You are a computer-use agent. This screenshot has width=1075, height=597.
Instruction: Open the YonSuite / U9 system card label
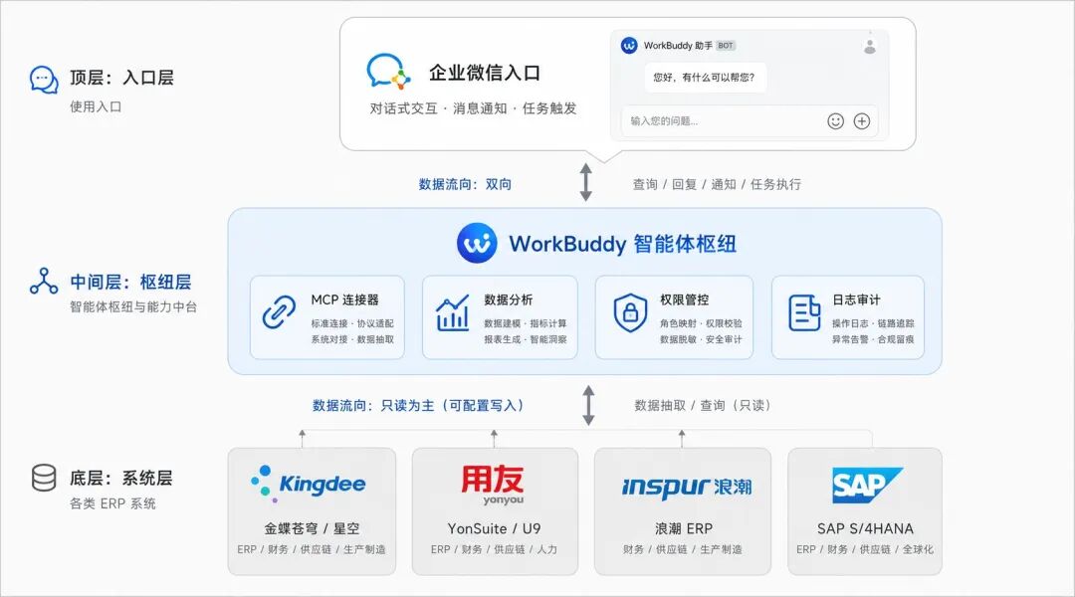point(495,528)
